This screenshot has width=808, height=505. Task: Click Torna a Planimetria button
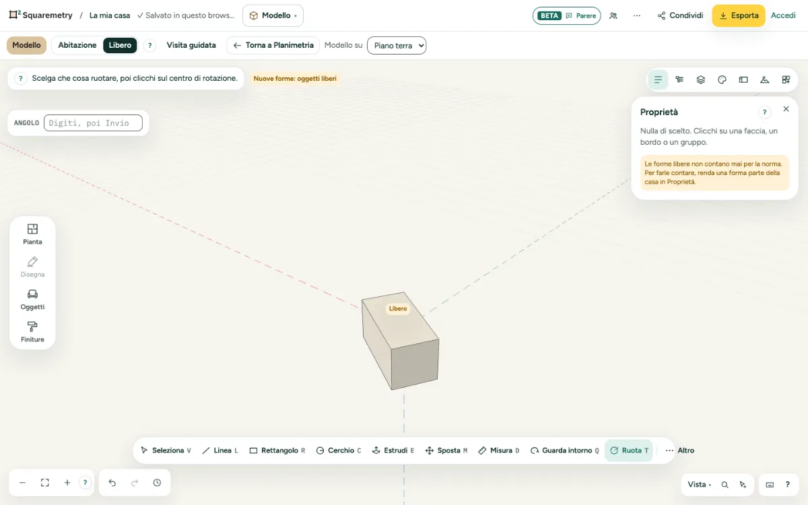[273, 45]
